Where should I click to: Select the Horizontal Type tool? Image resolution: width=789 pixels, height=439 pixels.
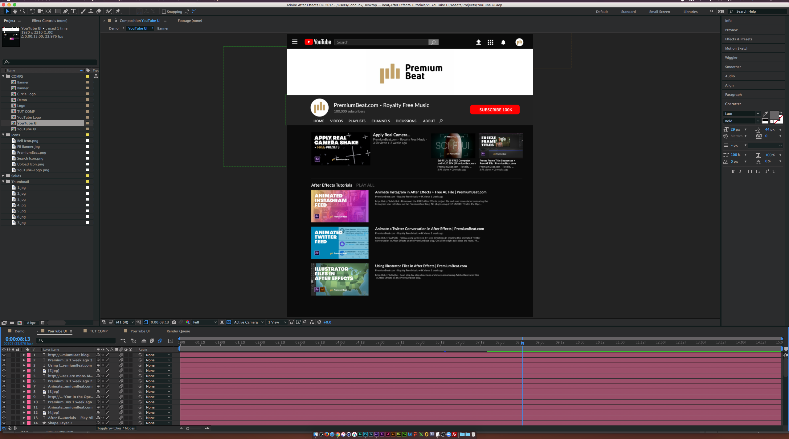[73, 11]
